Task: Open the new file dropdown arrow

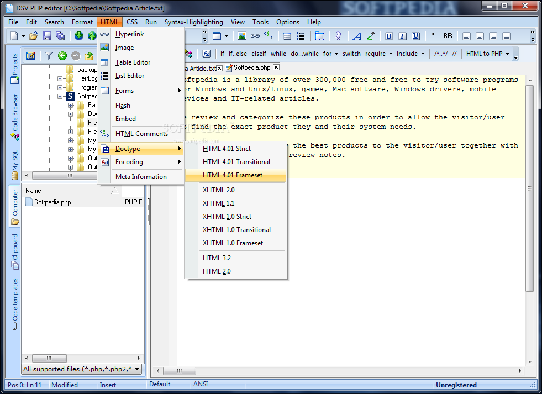Action: (x=24, y=36)
